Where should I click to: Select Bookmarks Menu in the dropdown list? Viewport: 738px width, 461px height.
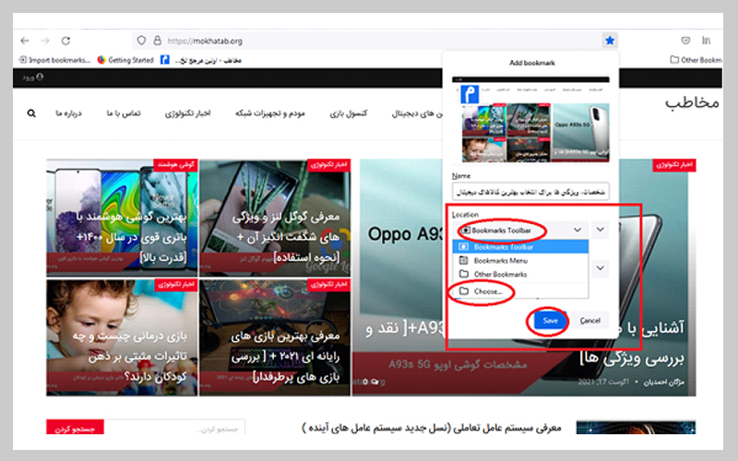(x=520, y=261)
